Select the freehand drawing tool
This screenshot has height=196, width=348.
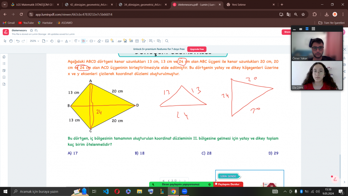tap(83, 41)
